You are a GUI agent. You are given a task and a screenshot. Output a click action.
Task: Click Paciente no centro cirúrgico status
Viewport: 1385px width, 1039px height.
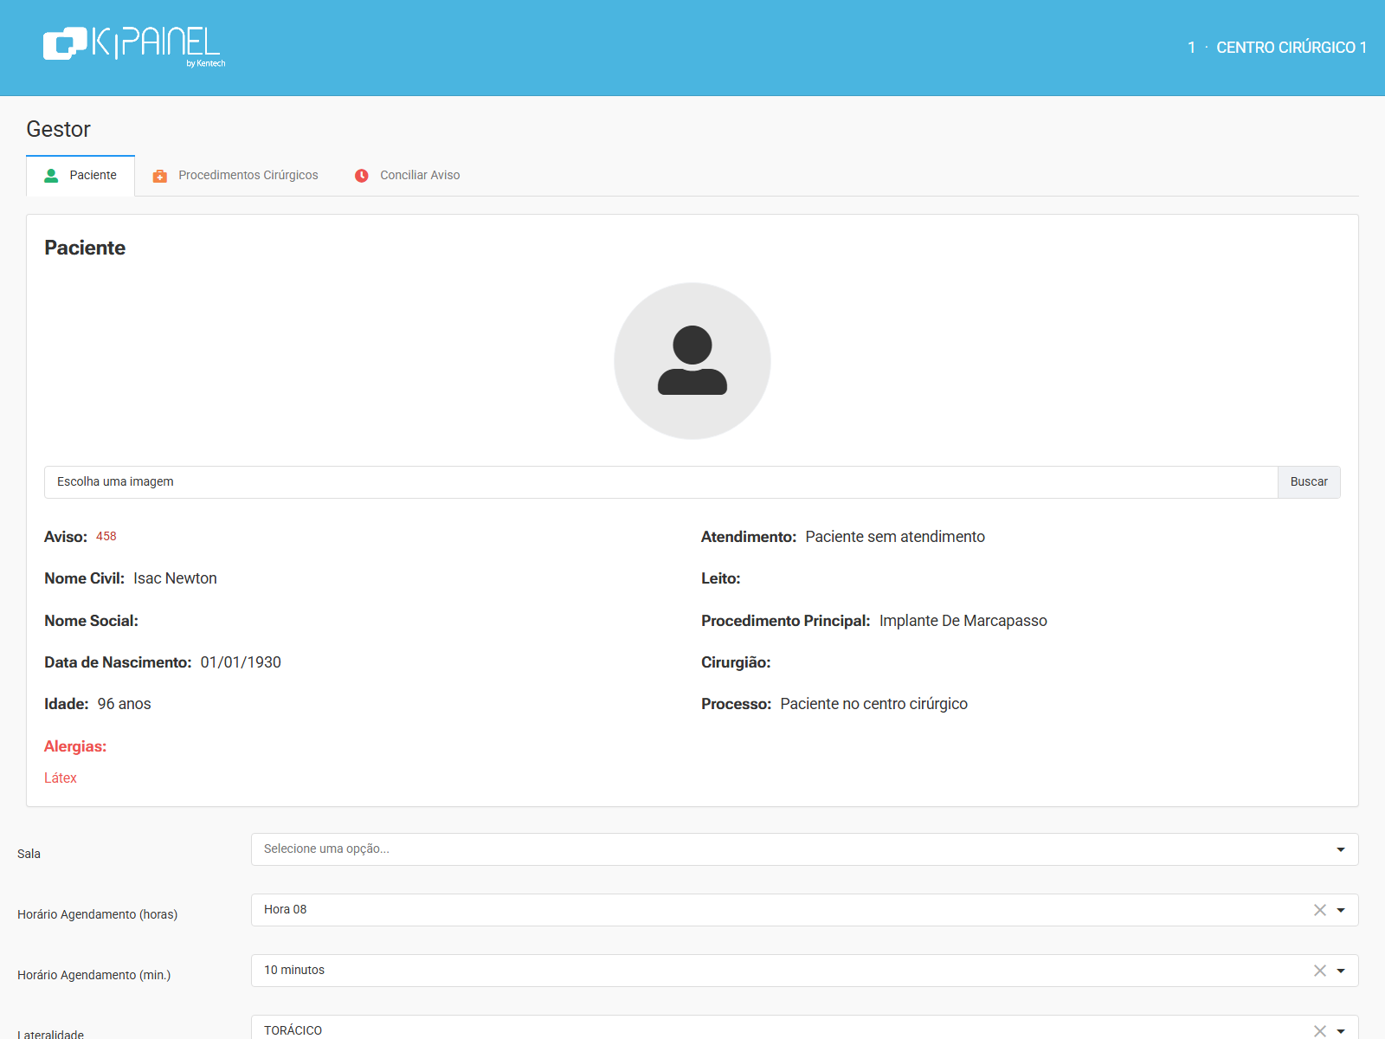click(874, 704)
